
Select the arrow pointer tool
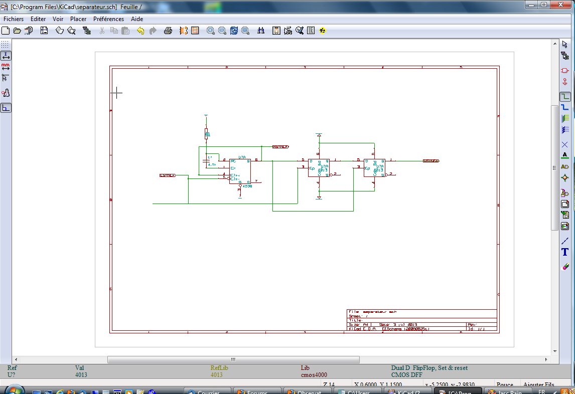[x=565, y=44]
